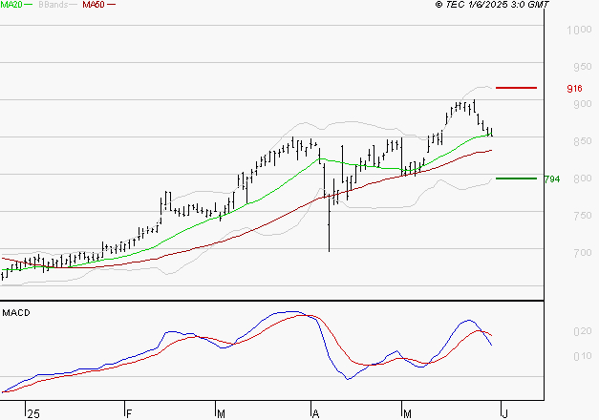Click the 900 price axis label
Viewport: 599px width, 420px height.
click(583, 104)
